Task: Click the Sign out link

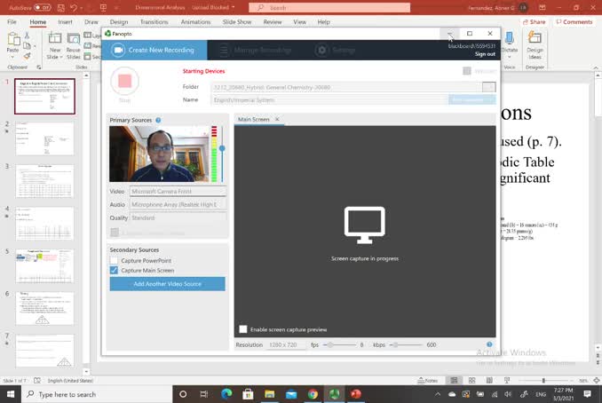Action: (485, 54)
